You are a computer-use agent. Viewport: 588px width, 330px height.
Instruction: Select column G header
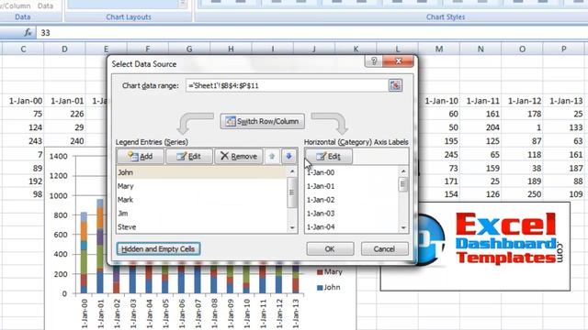click(189, 49)
